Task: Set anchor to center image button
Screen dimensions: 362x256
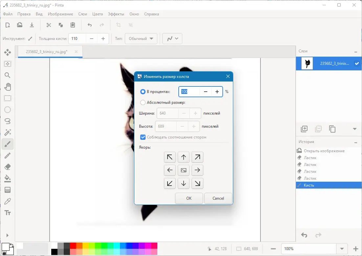Action: pos(184,170)
